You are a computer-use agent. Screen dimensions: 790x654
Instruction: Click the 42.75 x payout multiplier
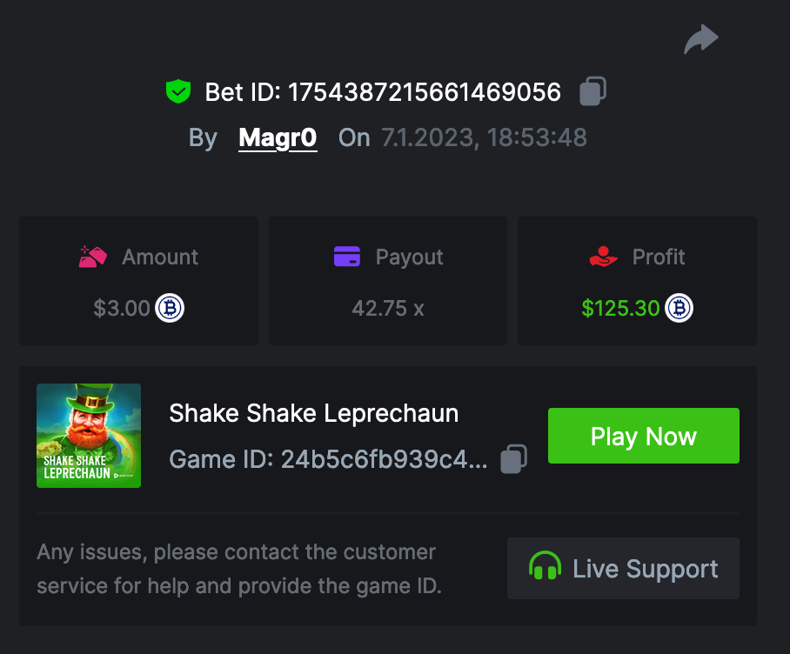coord(388,309)
